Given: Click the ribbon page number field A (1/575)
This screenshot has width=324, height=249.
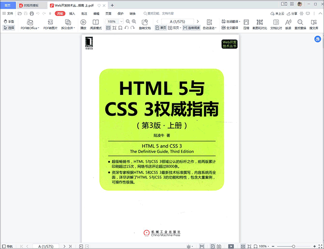Looking at the screenshot, I should coord(178,22).
